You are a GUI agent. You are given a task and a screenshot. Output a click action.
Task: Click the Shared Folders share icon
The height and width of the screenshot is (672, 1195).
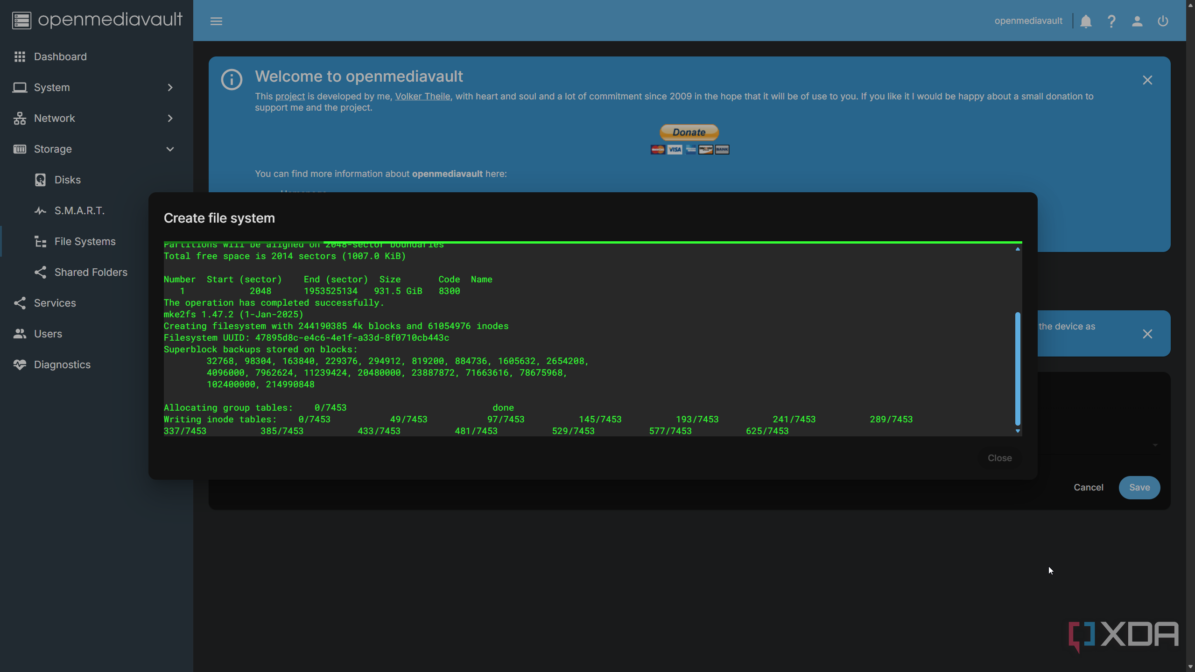[40, 272]
